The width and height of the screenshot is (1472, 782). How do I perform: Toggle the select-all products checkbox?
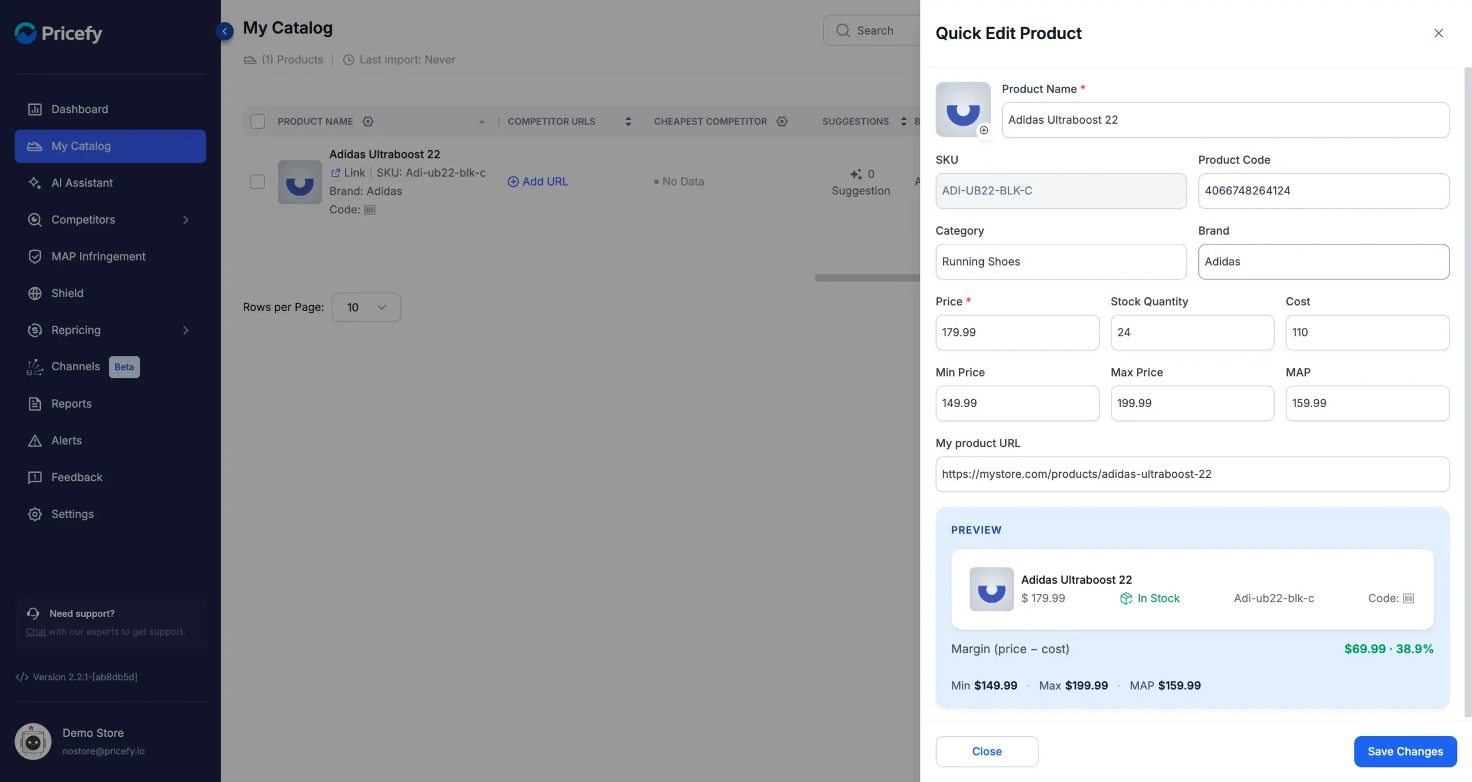[x=258, y=121]
